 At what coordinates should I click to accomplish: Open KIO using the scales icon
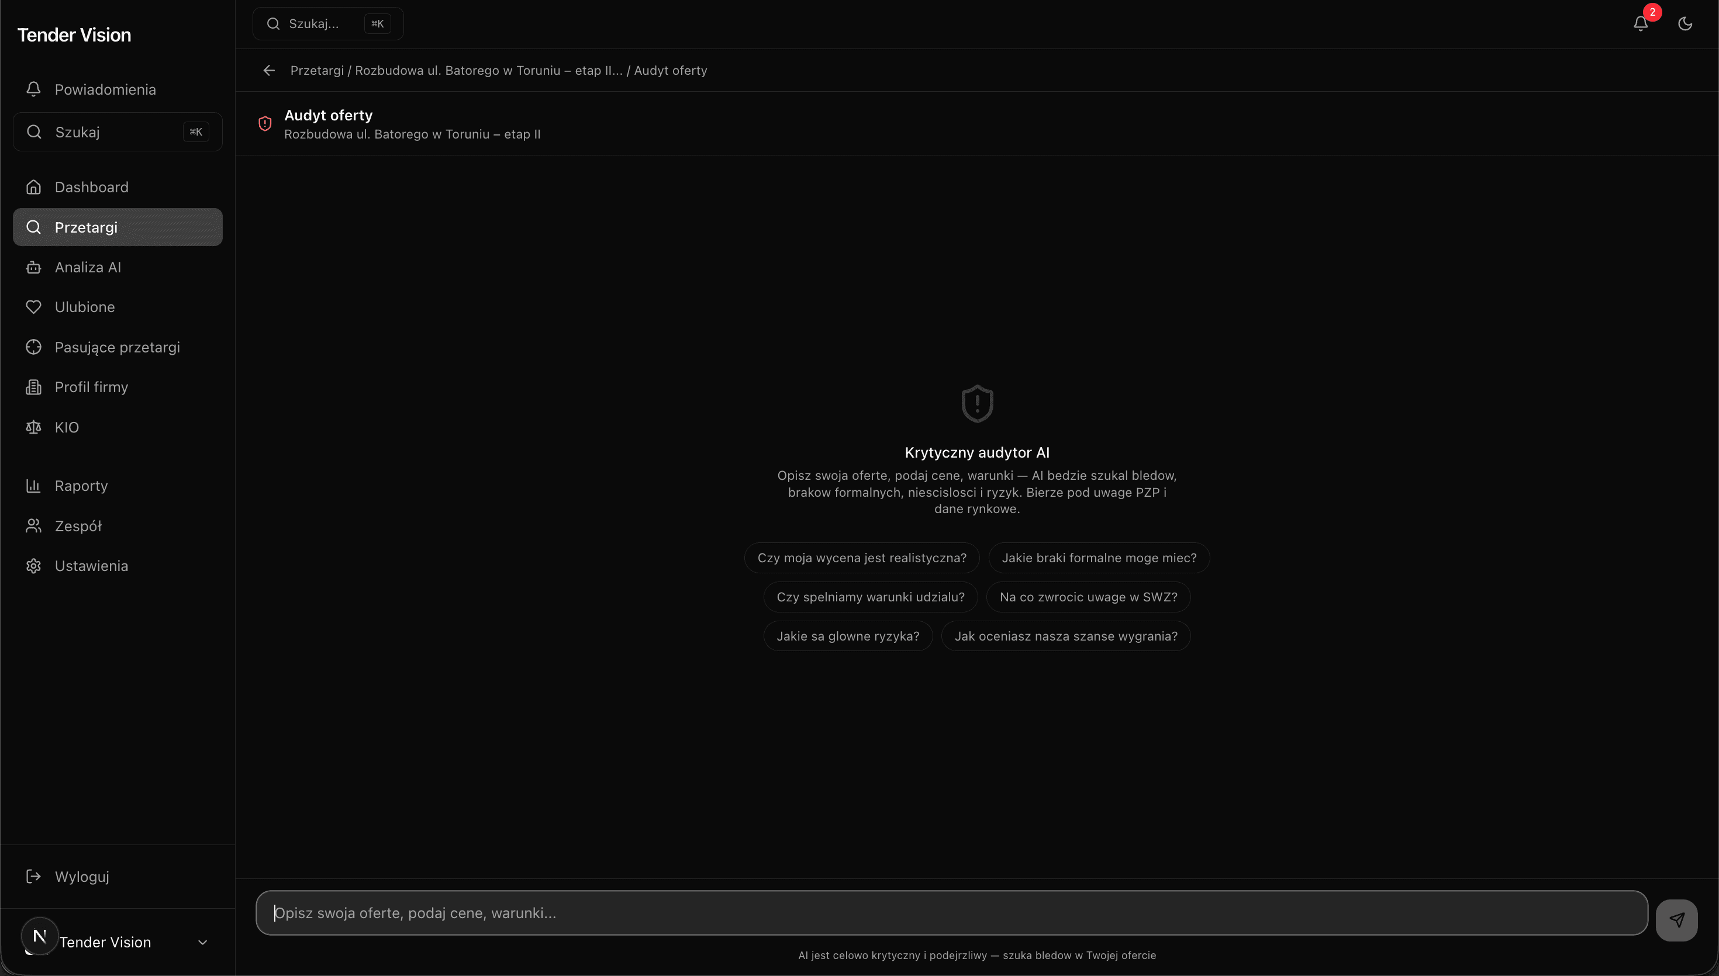(x=33, y=427)
